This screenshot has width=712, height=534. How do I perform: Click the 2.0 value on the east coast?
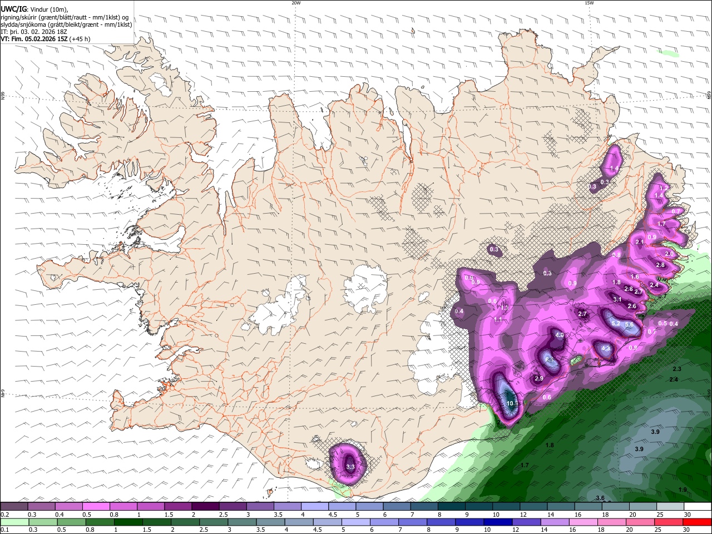669,254
